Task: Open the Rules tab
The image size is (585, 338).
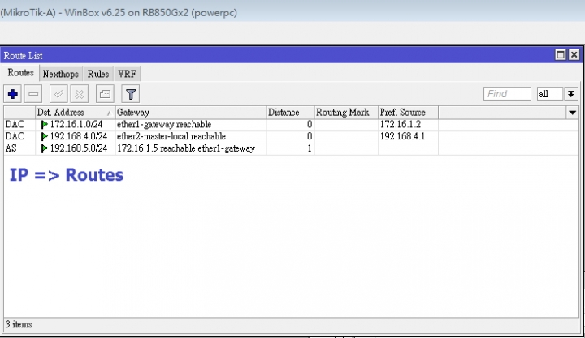Action: coord(98,74)
